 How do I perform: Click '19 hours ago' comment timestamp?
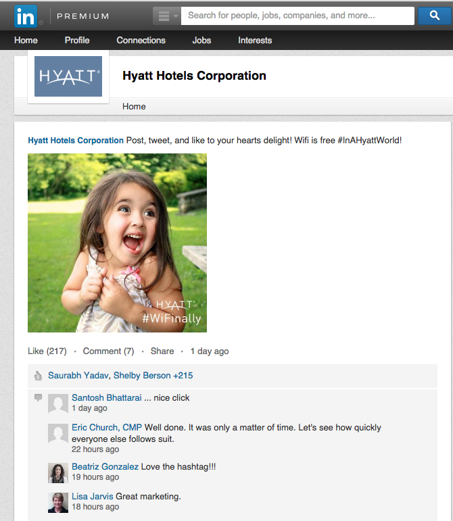pos(95,477)
